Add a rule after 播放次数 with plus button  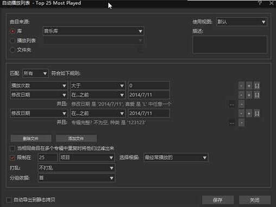click(x=249, y=86)
